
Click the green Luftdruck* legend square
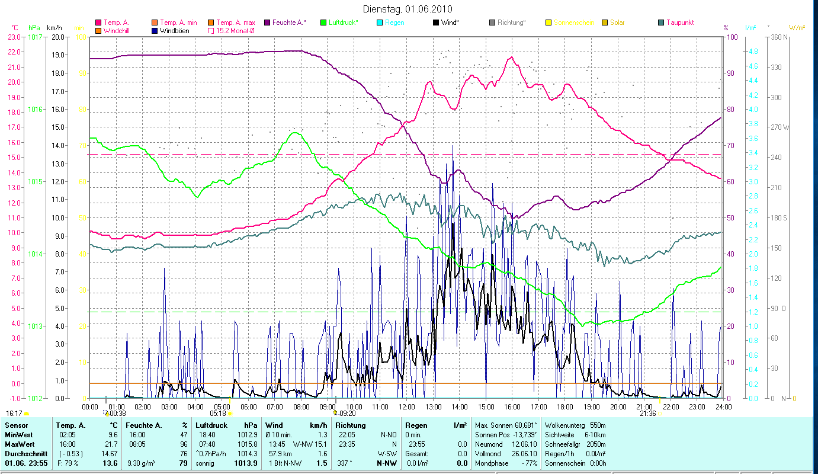tap(323, 23)
